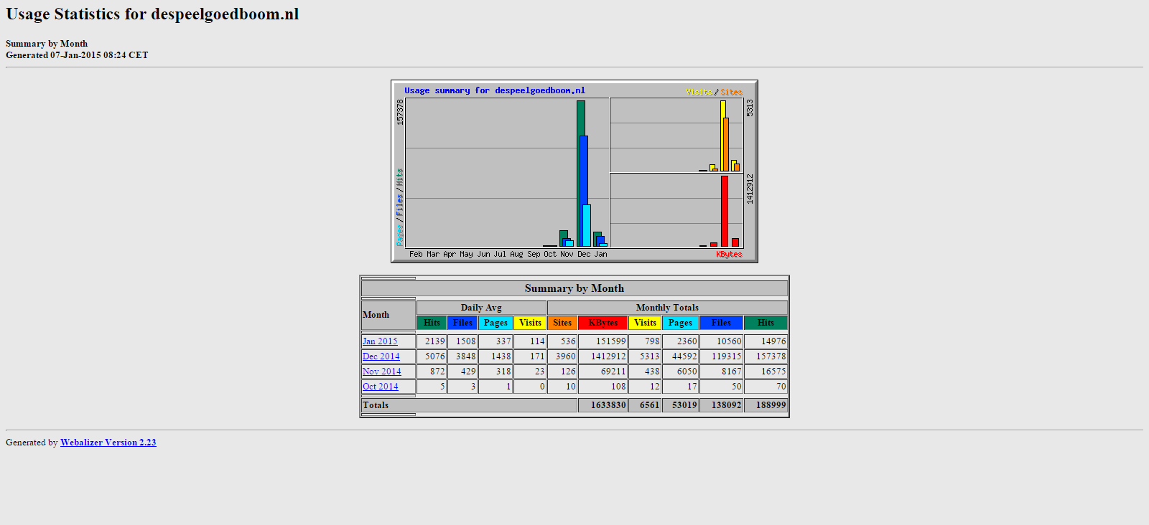The width and height of the screenshot is (1149, 525).
Task: Click the cyan Pages header under Daily Avg
Action: (x=496, y=323)
